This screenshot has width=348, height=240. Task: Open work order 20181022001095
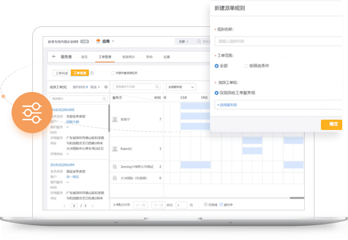[x=63, y=110]
